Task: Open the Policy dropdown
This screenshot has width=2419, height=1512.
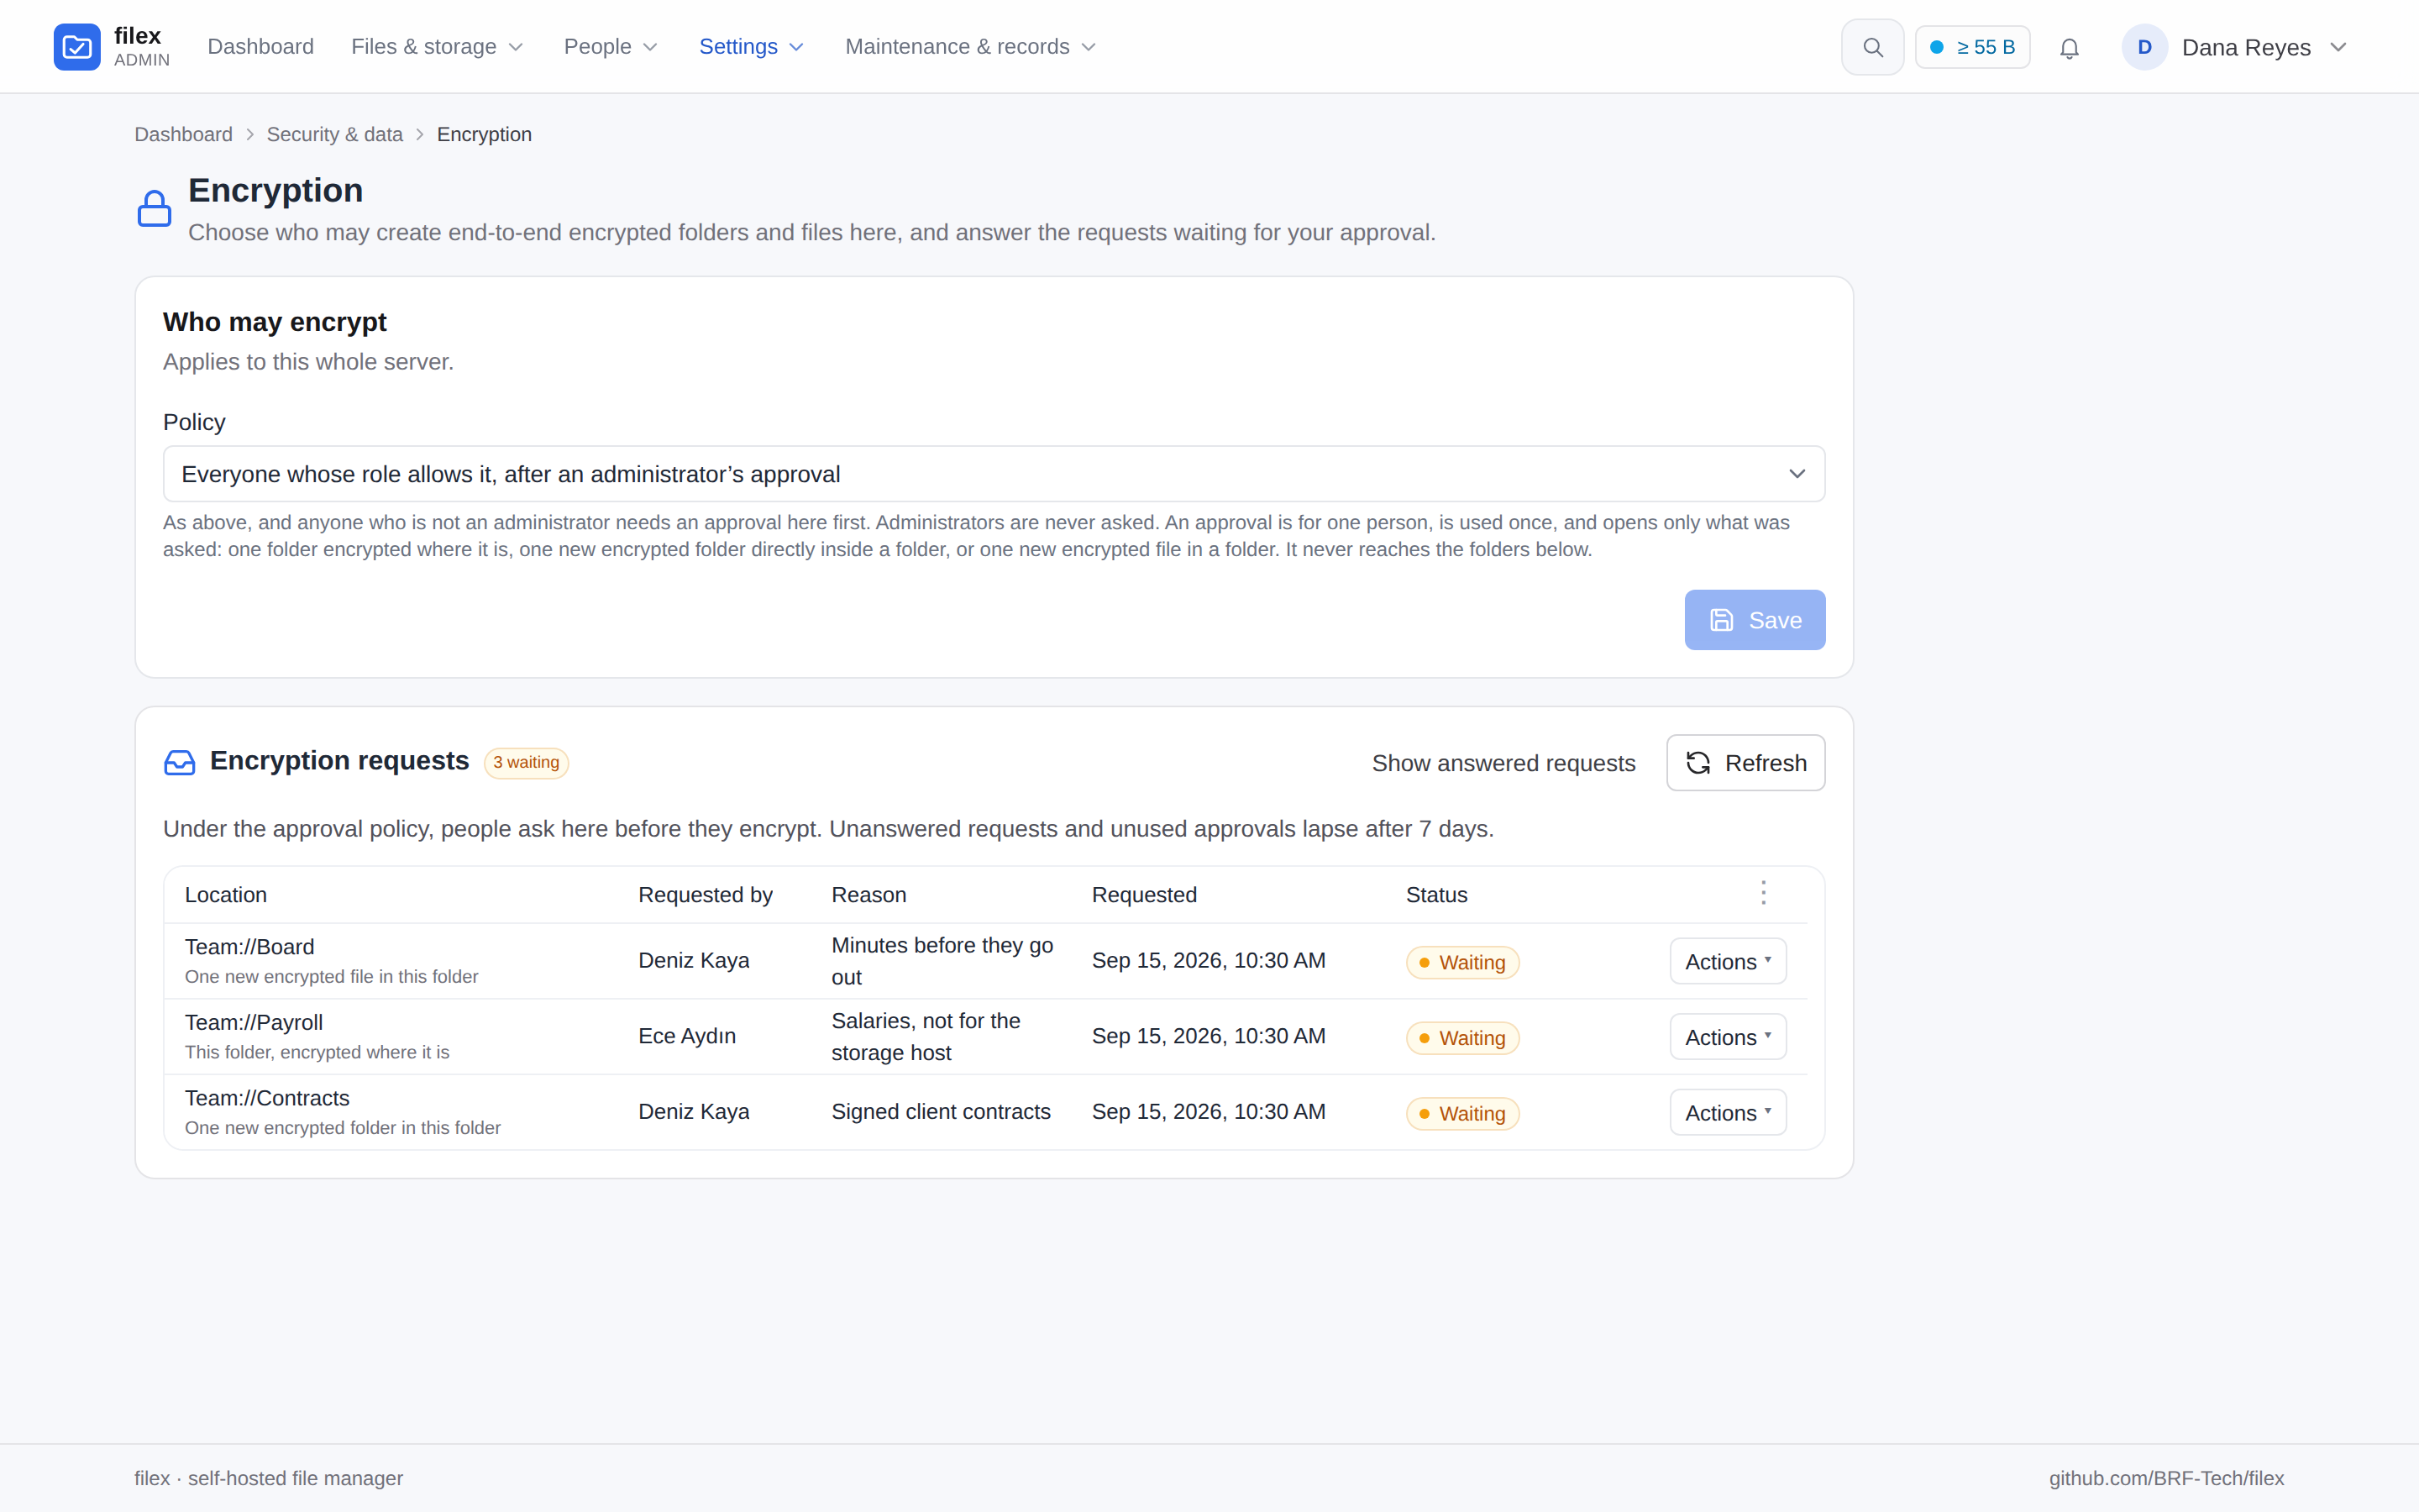Action: [994, 474]
